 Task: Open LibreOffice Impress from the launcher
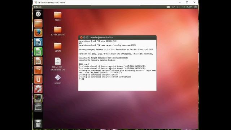click(x=38, y=61)
